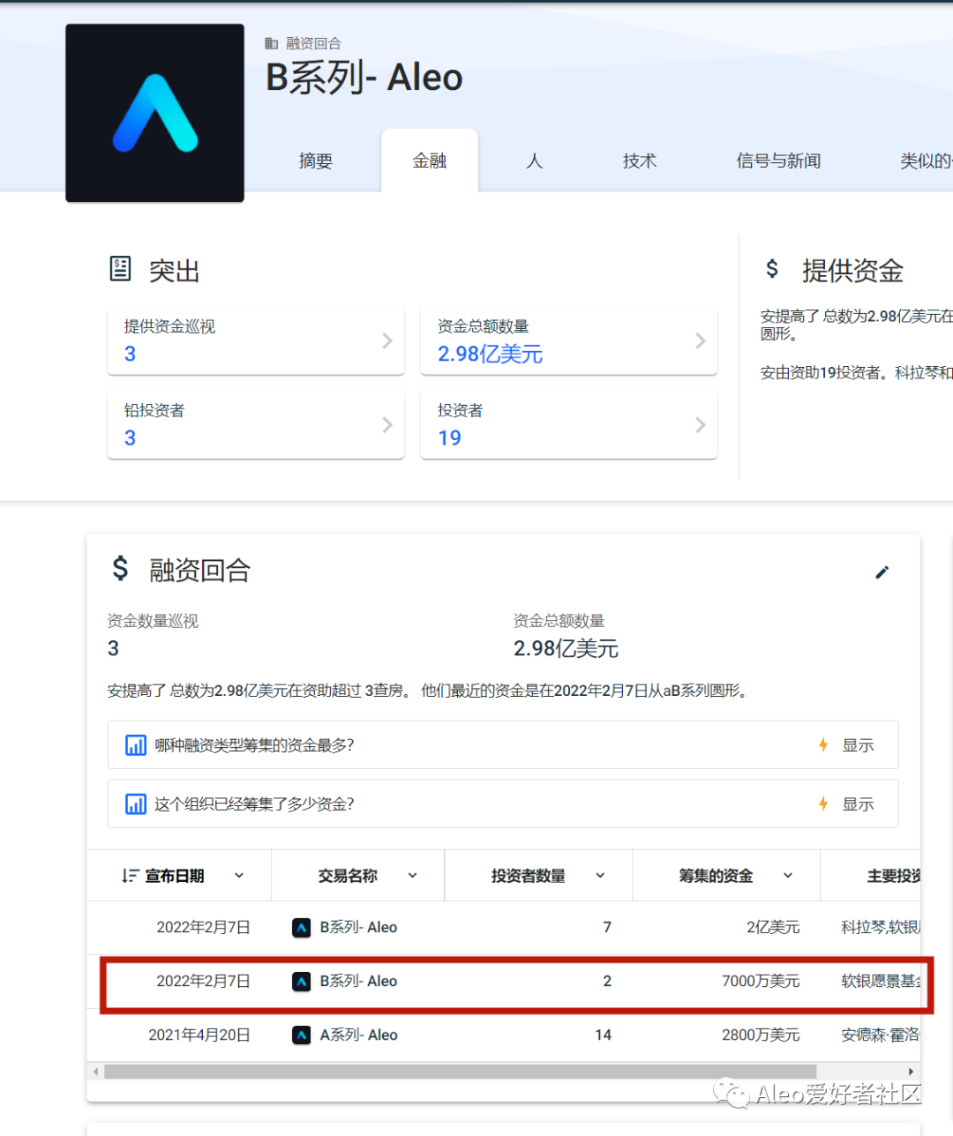Click the edit pencil icon for 融资回合

(x=882, y=572)
